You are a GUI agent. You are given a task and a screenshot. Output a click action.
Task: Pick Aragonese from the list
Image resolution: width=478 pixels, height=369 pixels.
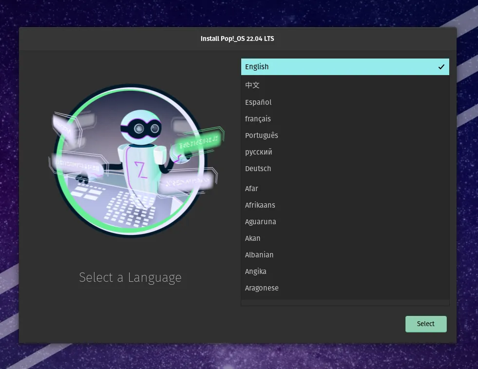pyautogui.click(x=262, y=288)
